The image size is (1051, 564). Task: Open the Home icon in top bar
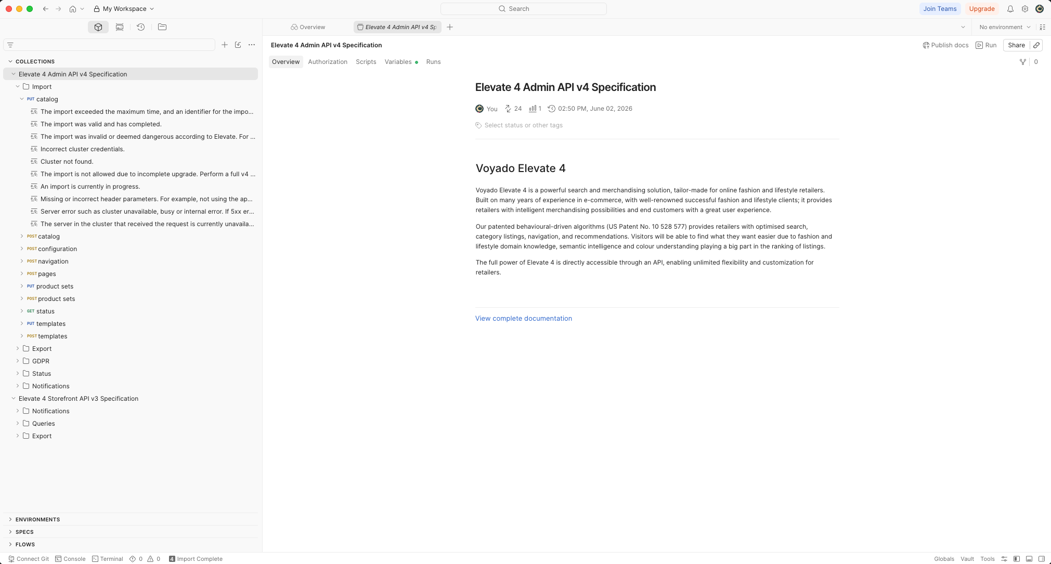(x=73, y=9)
